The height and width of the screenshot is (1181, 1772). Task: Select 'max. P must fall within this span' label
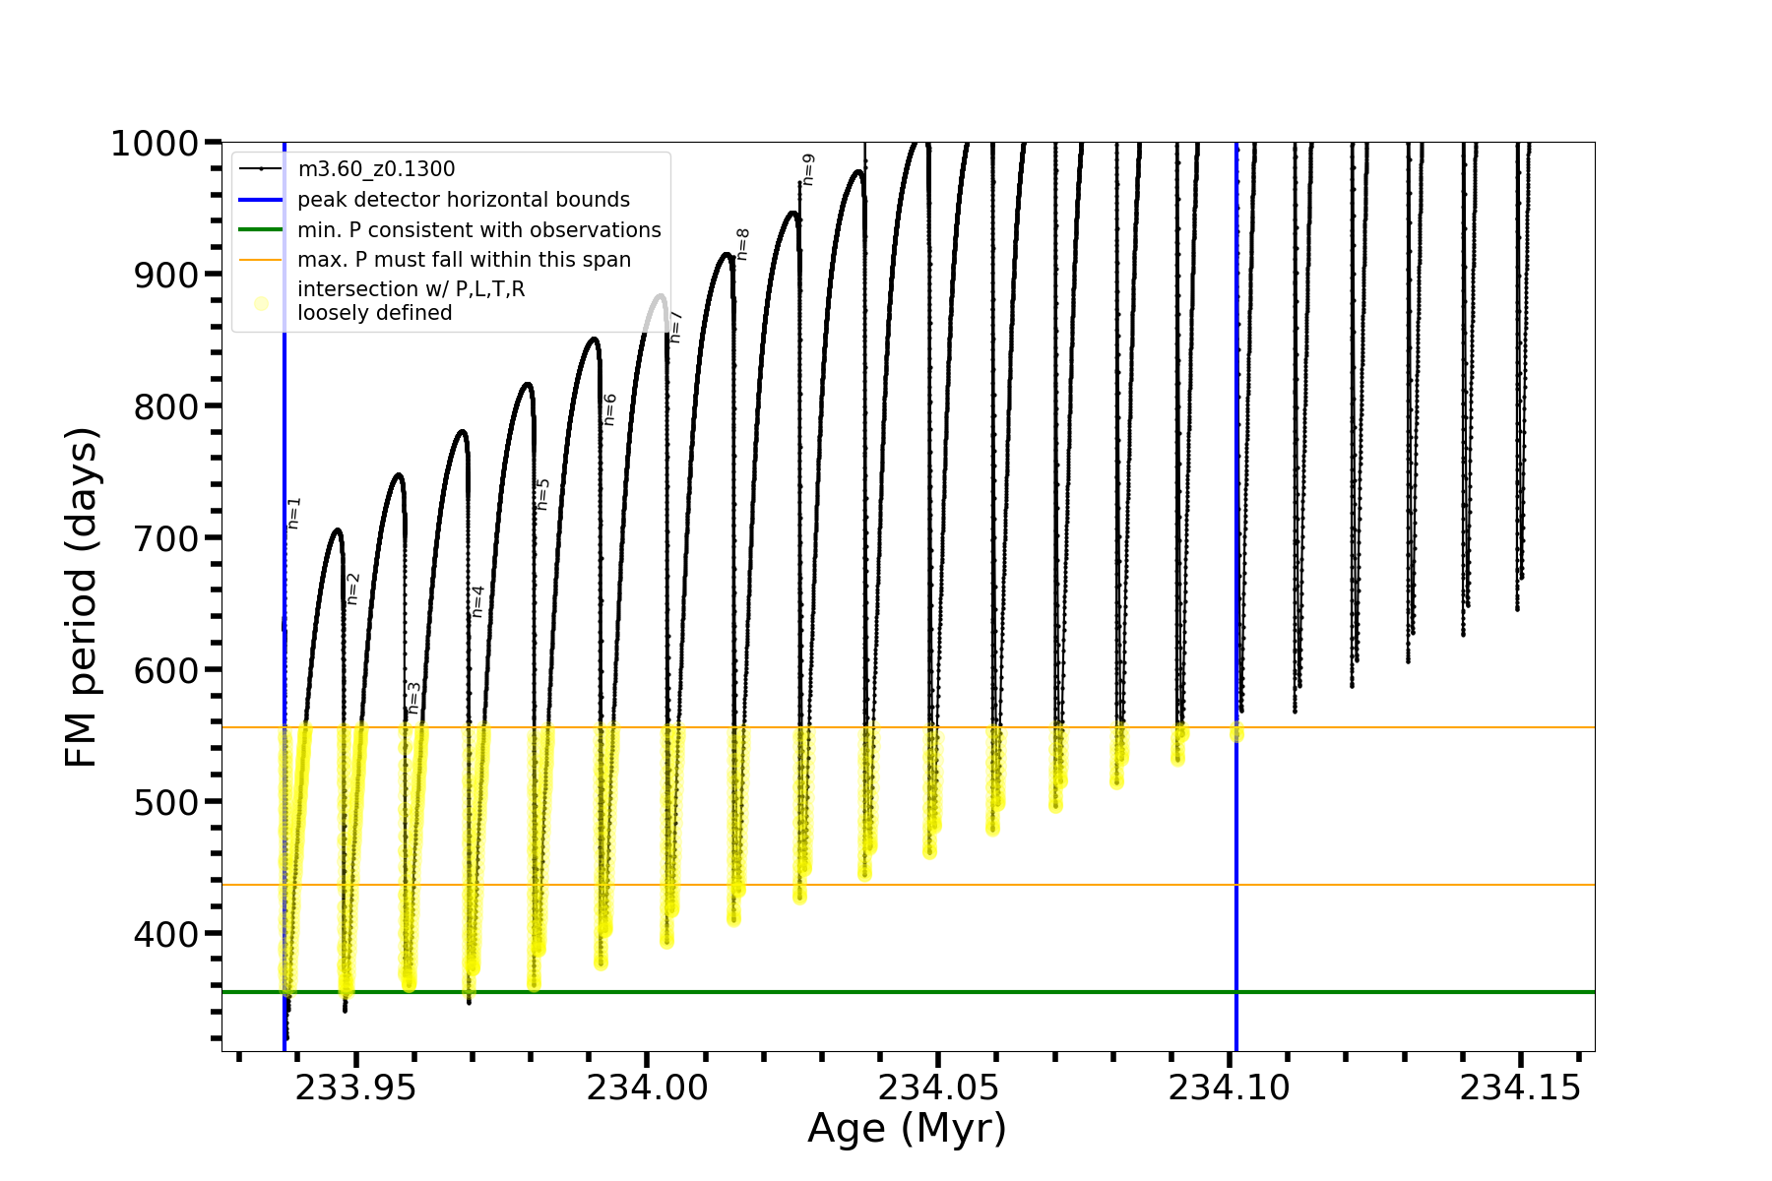(464, 260)
